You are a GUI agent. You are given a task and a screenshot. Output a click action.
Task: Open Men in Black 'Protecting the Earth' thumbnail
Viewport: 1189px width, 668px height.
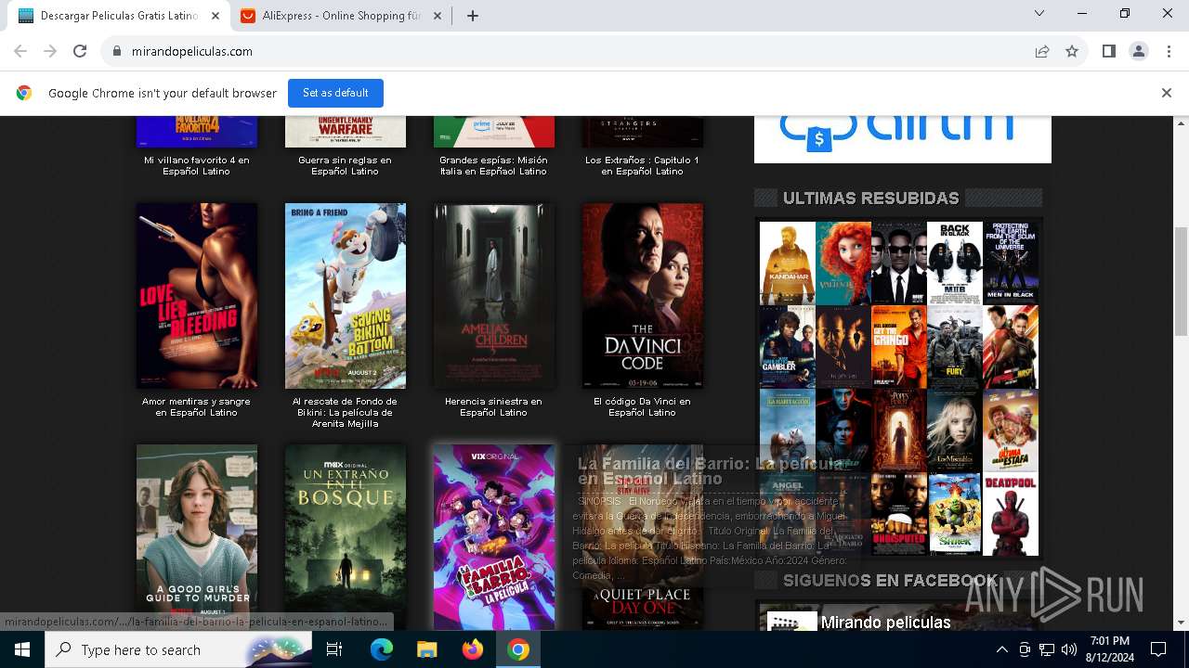click(x=1011, y=263)
